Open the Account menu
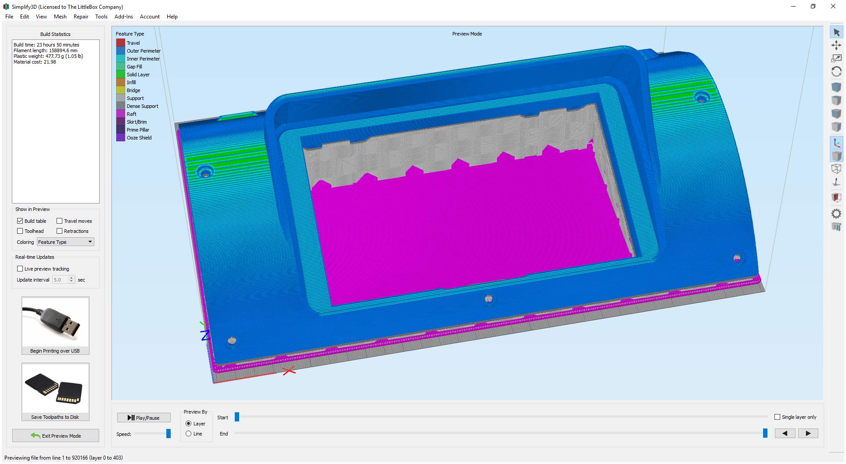This screenshot has height=464, width=846. 150,17
